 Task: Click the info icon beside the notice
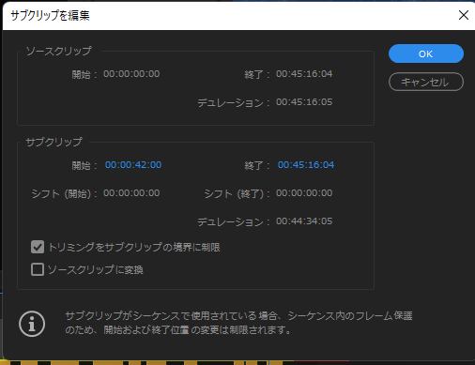click(32, 324)
